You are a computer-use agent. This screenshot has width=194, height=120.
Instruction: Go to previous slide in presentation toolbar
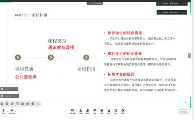pos(2,104)
